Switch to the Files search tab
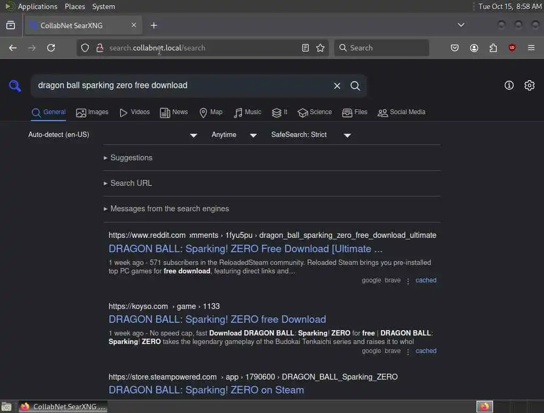544x413 pixels. (354, 113)
